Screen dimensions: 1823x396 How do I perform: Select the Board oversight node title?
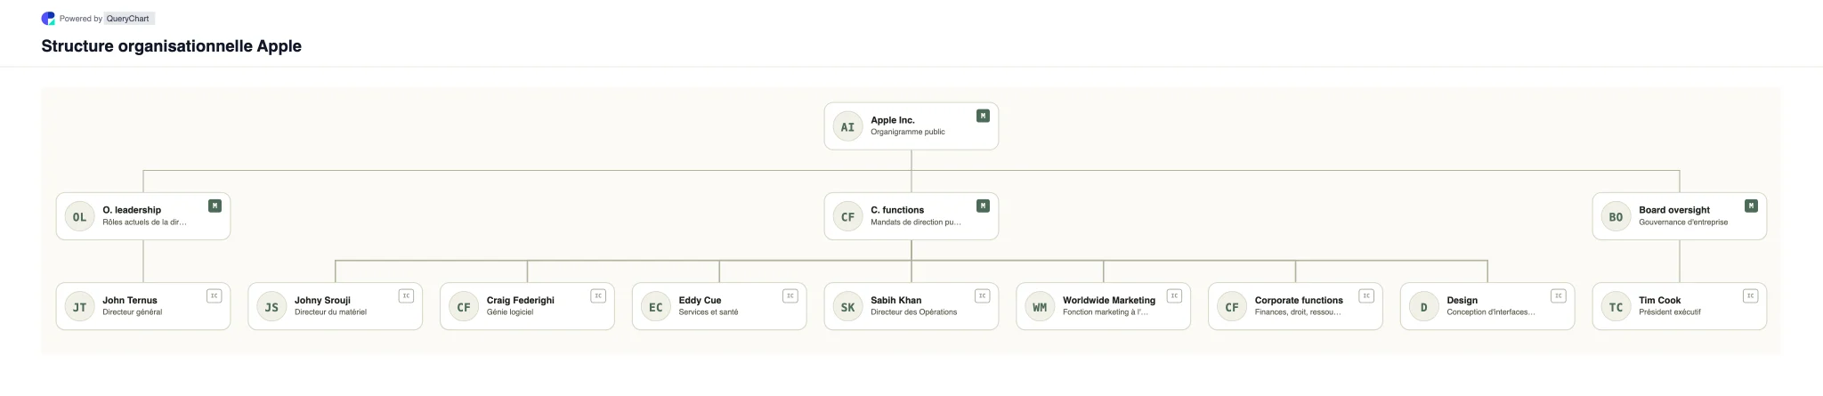point(1674,210)
